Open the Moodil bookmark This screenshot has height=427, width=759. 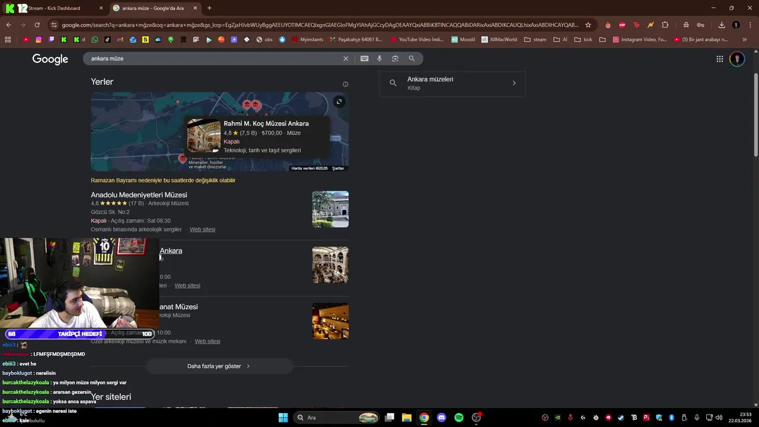(x=463, y=40)
